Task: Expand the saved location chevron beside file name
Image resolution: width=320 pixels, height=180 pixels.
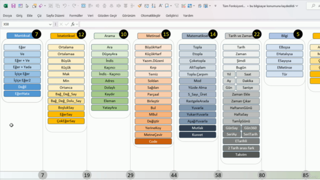Action: pos(296,6)
